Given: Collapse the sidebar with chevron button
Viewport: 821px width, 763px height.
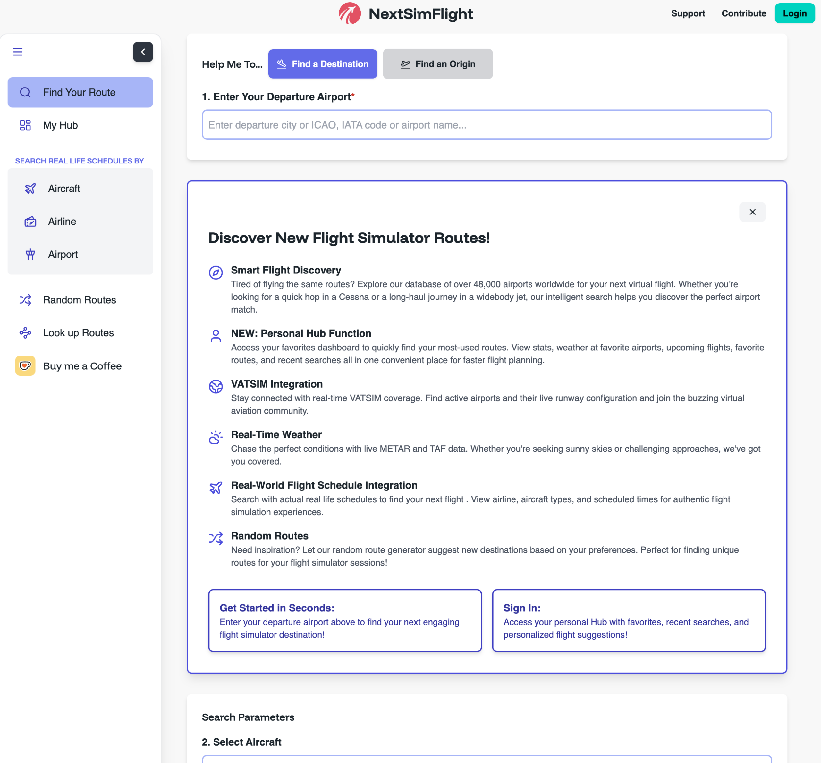Looking at the screenshot, I should (x=143, y=52).
